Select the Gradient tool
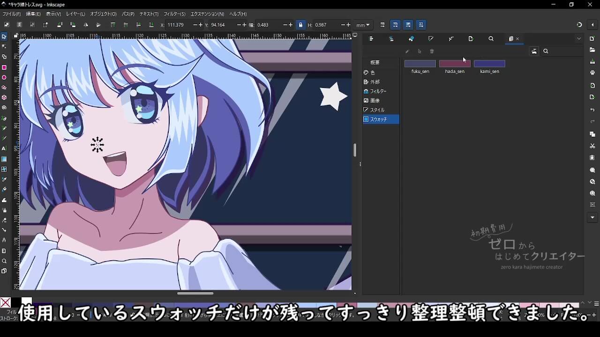 click(4, 159)
